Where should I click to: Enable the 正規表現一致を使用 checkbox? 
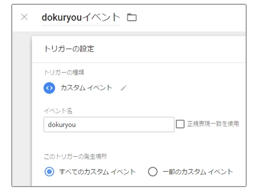click(x=180, y=124)
